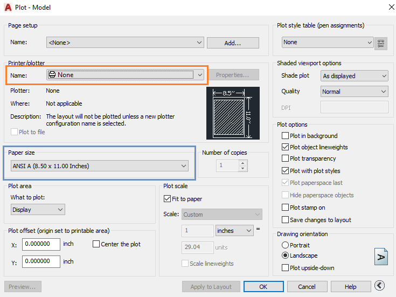Image resolution: width=396 pixels, height=297 pixels.
Task: Open the Shade plot dropdown
Action: [x=355, y=76]
